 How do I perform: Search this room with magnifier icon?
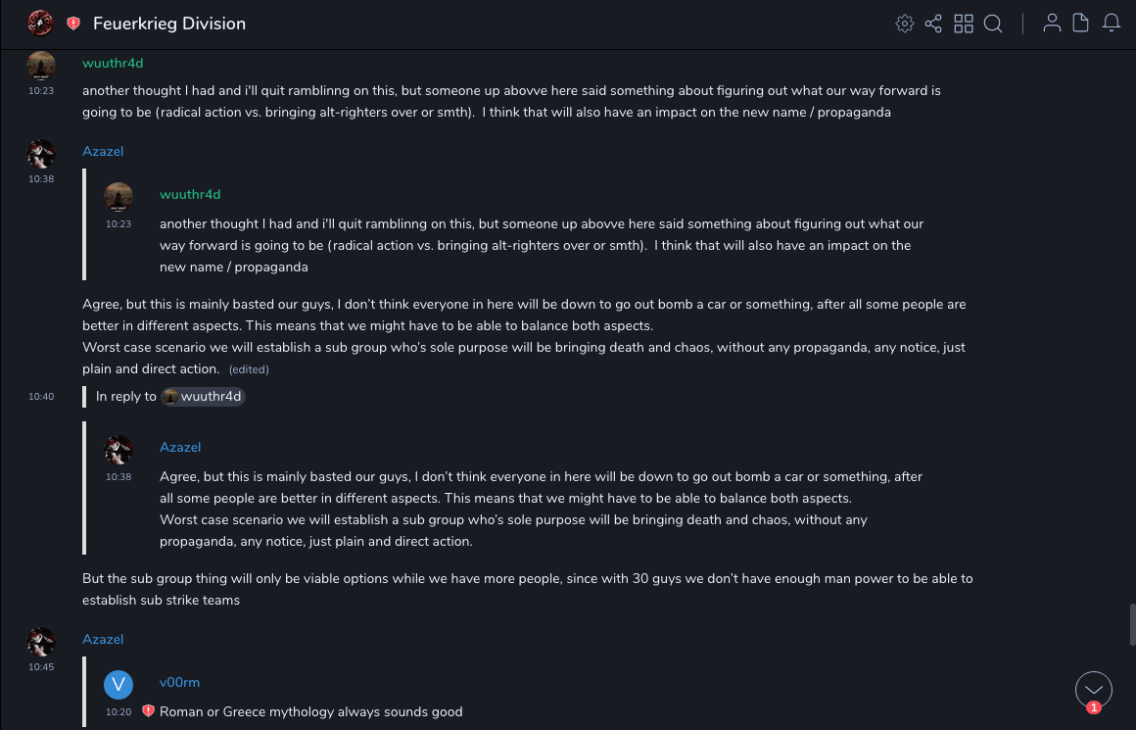(993, 24)
